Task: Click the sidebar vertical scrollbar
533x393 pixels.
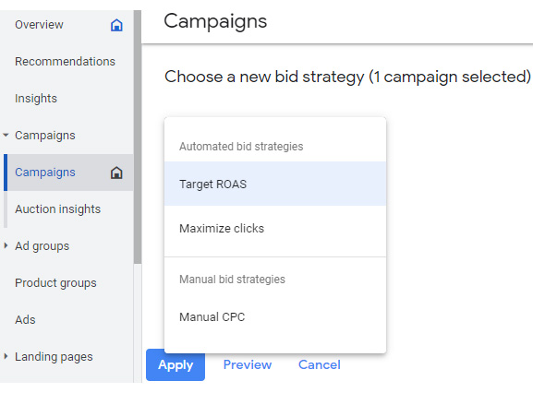Action: pyautogui.click(x=138, y=137)
